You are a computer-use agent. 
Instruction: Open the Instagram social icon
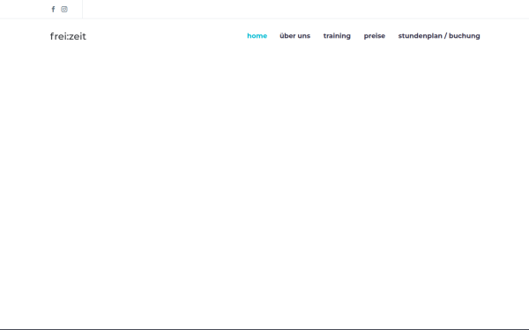click(x=64, y=9)
